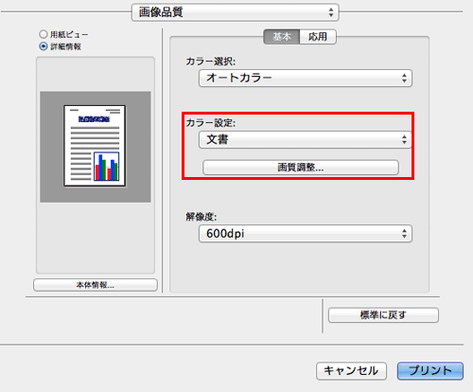Switch to the 基本 tab
This screenshot has height=392, width=473.
click(x=282, y=37)
